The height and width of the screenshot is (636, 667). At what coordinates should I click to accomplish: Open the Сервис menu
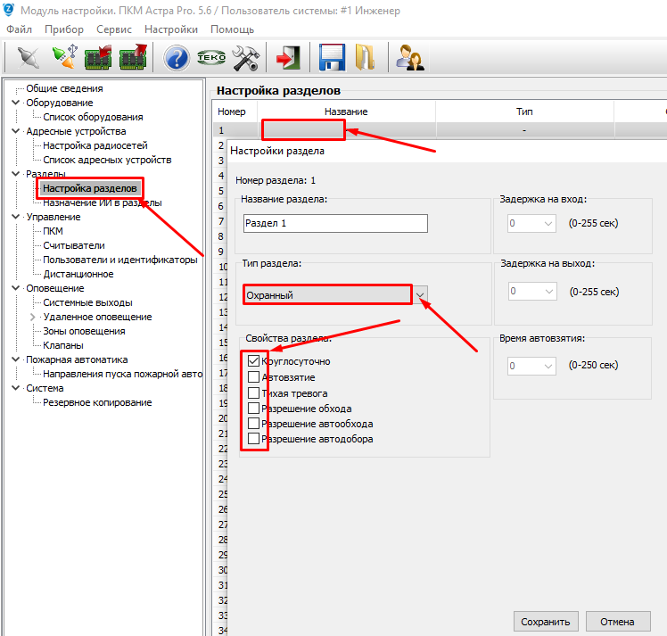114,29
